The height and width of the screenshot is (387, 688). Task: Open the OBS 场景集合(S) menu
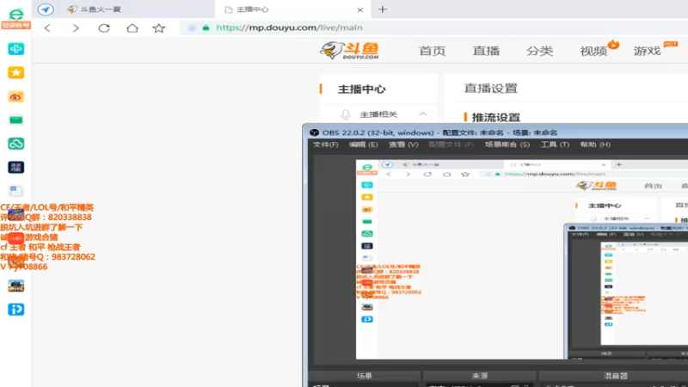507,144
